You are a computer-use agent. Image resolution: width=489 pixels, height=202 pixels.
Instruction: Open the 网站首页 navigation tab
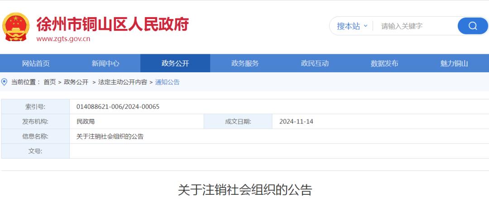(x=36, y=63)
